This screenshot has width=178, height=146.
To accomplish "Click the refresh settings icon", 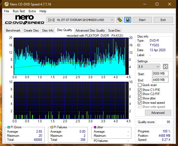I will [165, 66].
